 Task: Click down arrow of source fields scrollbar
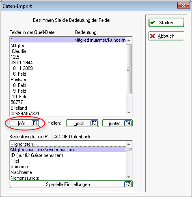coord(129,113)
